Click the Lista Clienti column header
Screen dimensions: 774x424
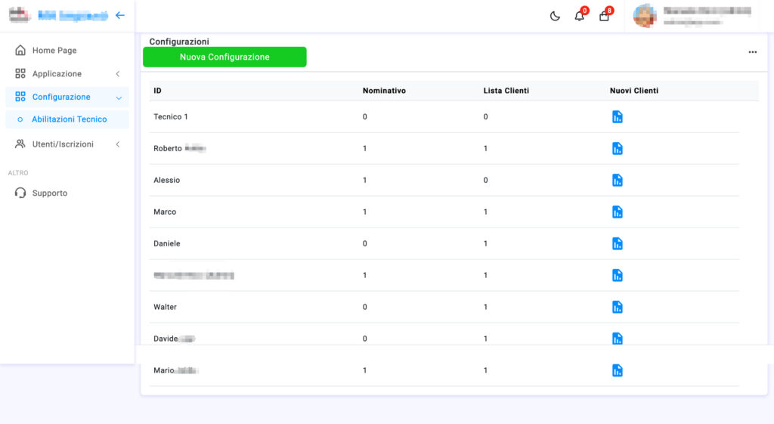(x=506, y=91)
